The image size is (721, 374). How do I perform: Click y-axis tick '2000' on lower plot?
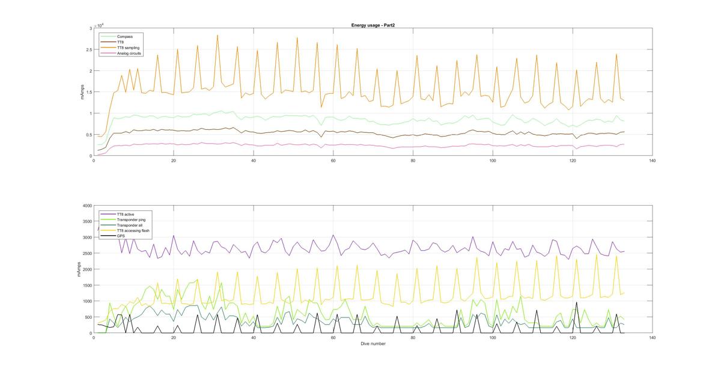(x=87, y=269)
